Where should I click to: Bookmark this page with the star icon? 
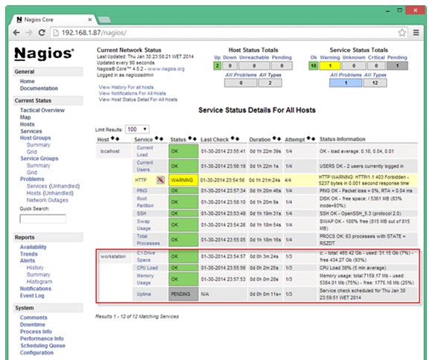click(x=402, y=33)
